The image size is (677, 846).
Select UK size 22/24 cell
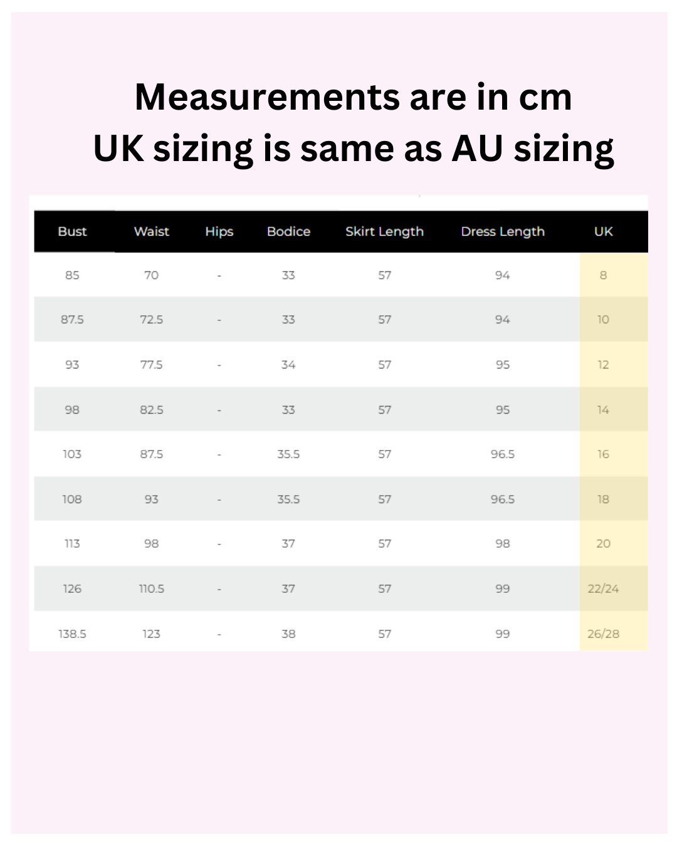(603, 589)
